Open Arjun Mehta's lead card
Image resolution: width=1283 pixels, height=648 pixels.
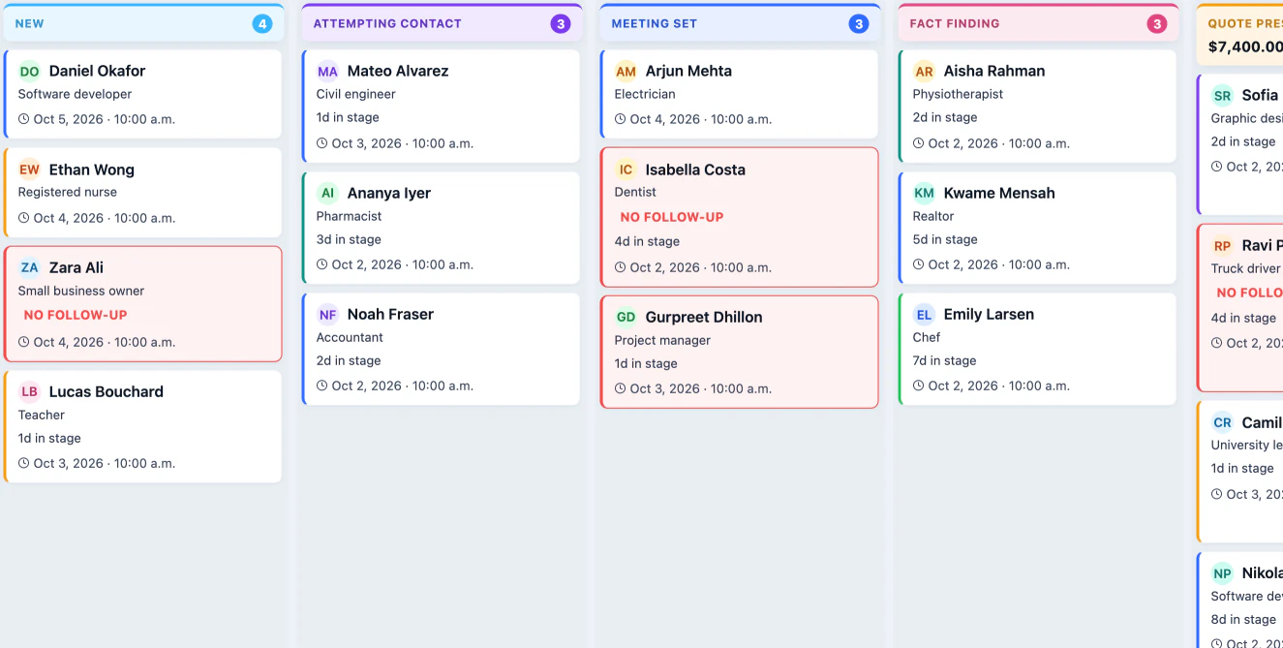740,94
